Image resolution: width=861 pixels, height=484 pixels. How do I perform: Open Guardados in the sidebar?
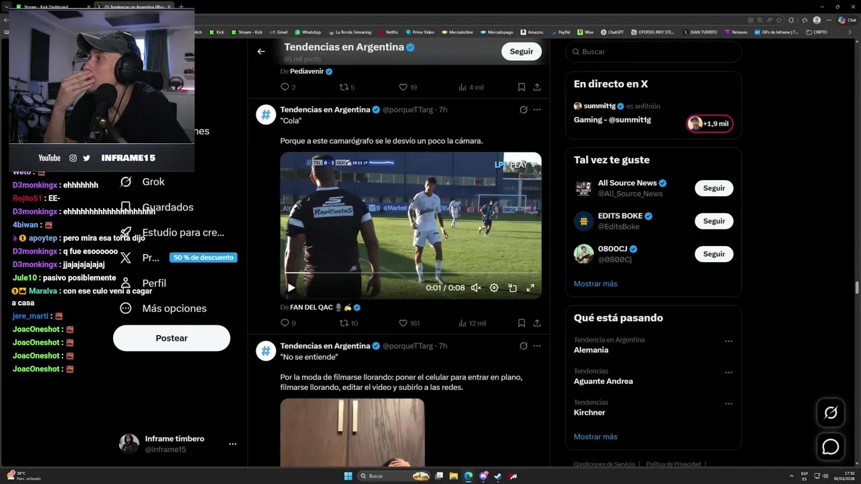[156, 207]
